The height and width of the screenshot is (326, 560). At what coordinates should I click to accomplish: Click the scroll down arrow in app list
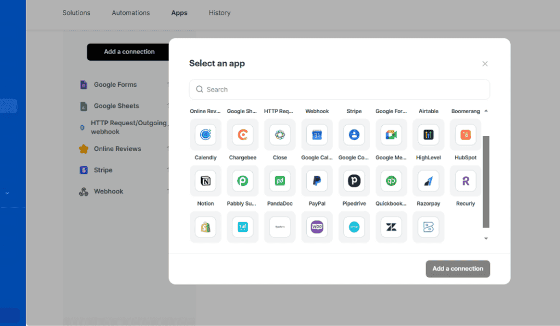[486, 238]
